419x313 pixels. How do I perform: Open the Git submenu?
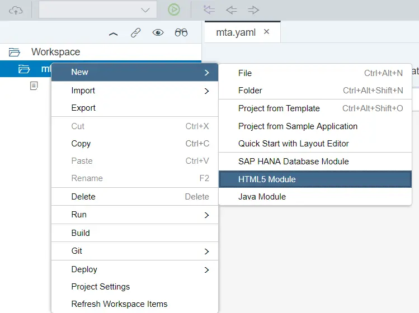(x=135, y=251)
